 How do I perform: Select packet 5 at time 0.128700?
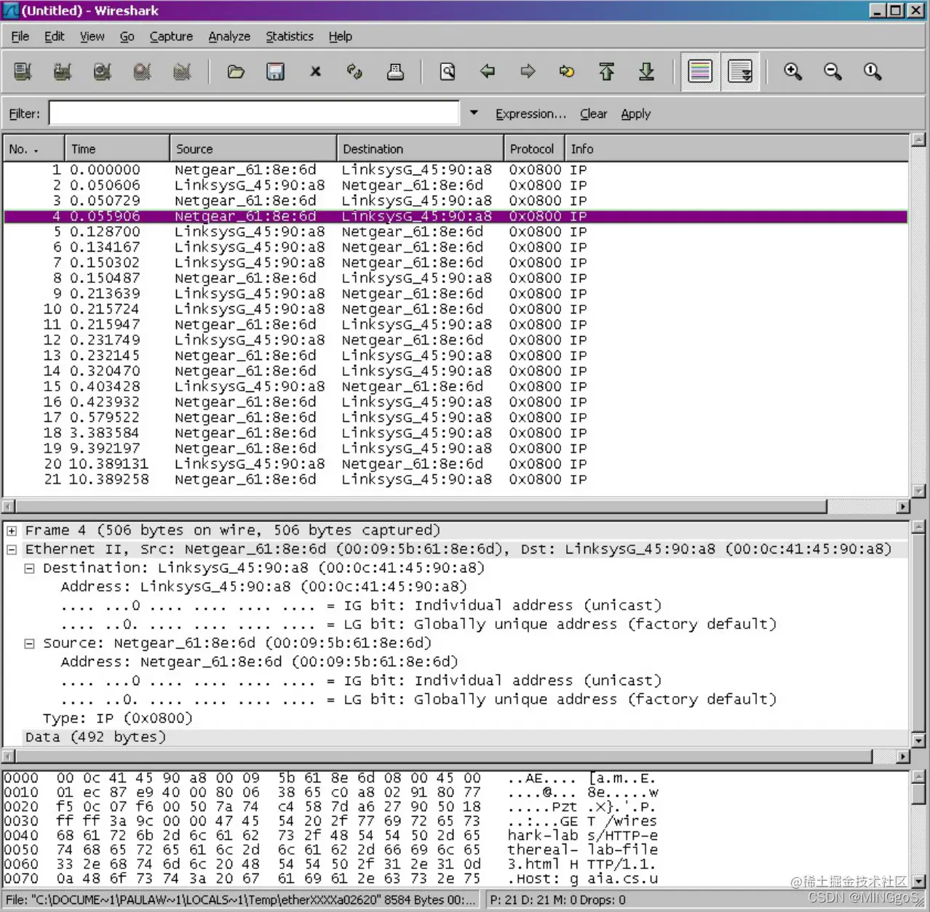point(456,231)
